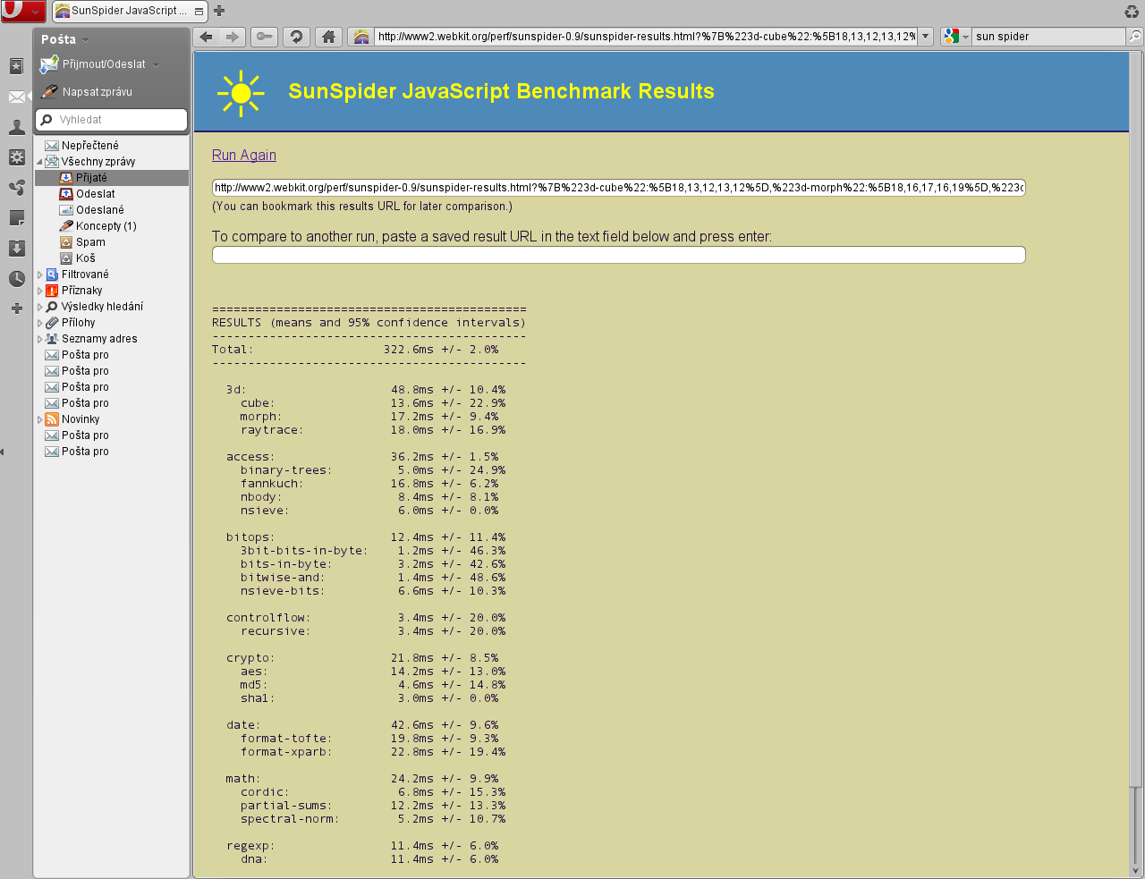Open the History panel clock icon
The height and width of the screenshot is (879, 1145).
[x=16, y=279]
